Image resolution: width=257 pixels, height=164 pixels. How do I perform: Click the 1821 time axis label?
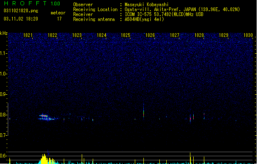(28, 35)
